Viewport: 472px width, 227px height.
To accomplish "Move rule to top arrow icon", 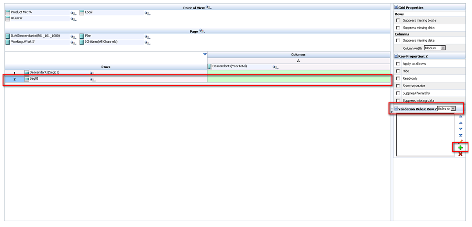I will click(460, 117).
